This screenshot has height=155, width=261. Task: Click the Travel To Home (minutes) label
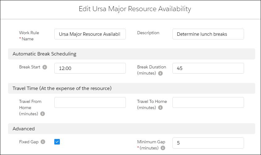pyautogui.click(x=152, y=104)
